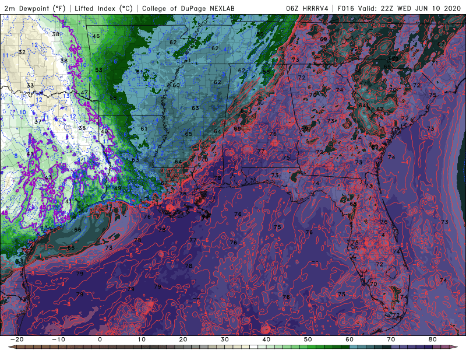Click the '2m Dewpoint (°F)' title text

point(35,8)
